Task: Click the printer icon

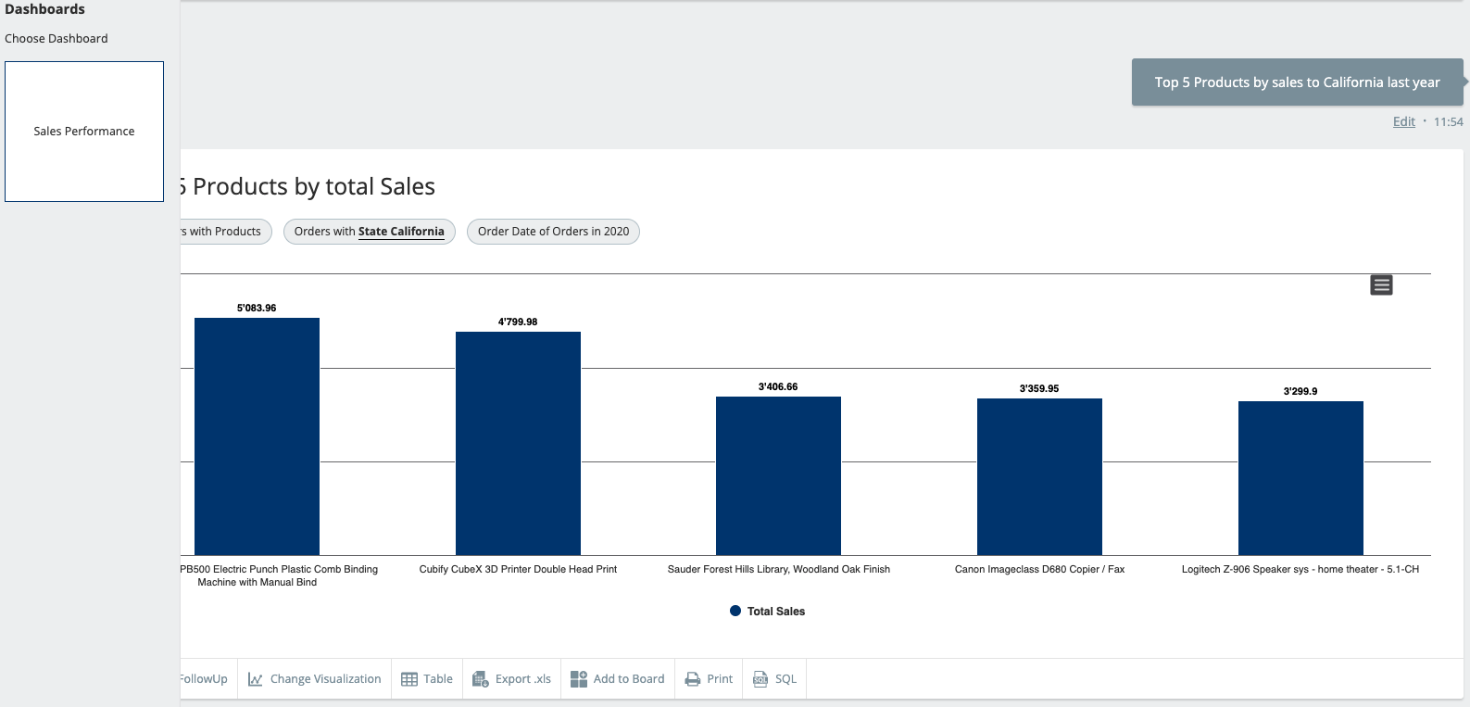Action: point(693,679)
